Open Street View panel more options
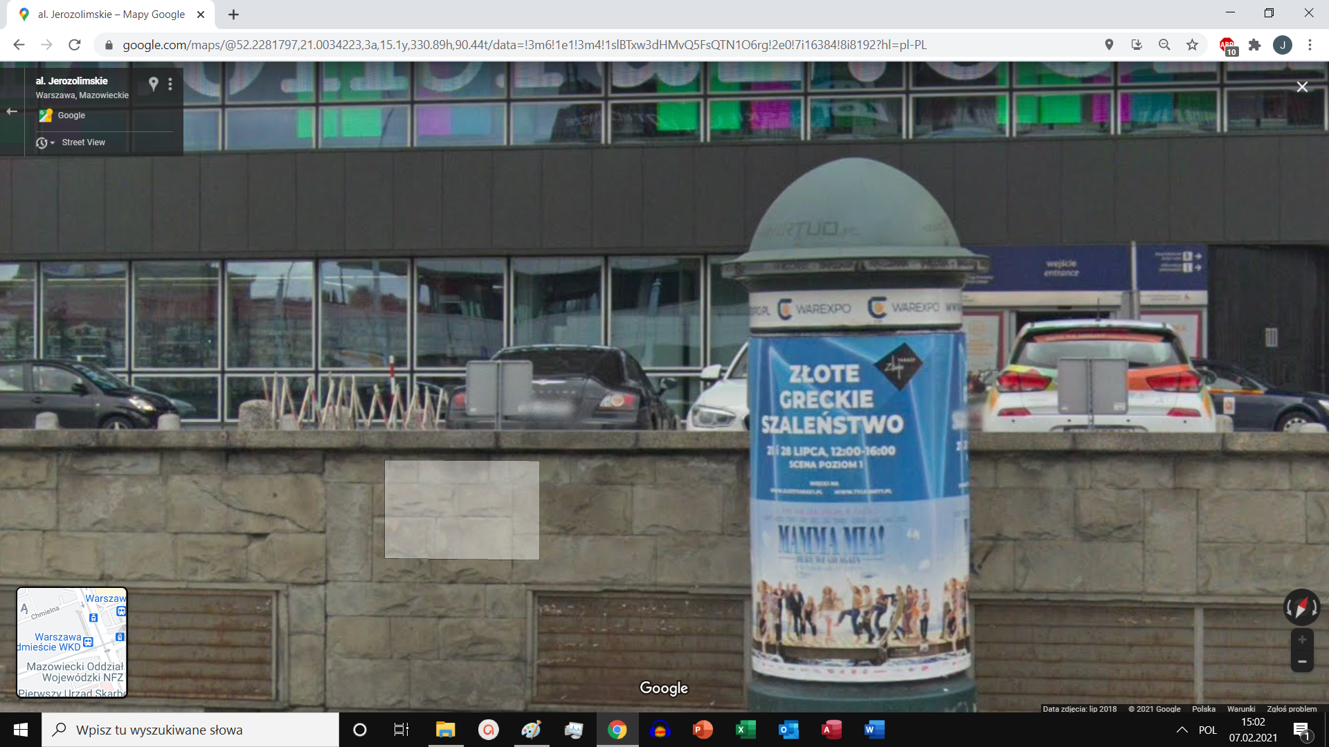The image size is (1329, 747). coord(170,84)
